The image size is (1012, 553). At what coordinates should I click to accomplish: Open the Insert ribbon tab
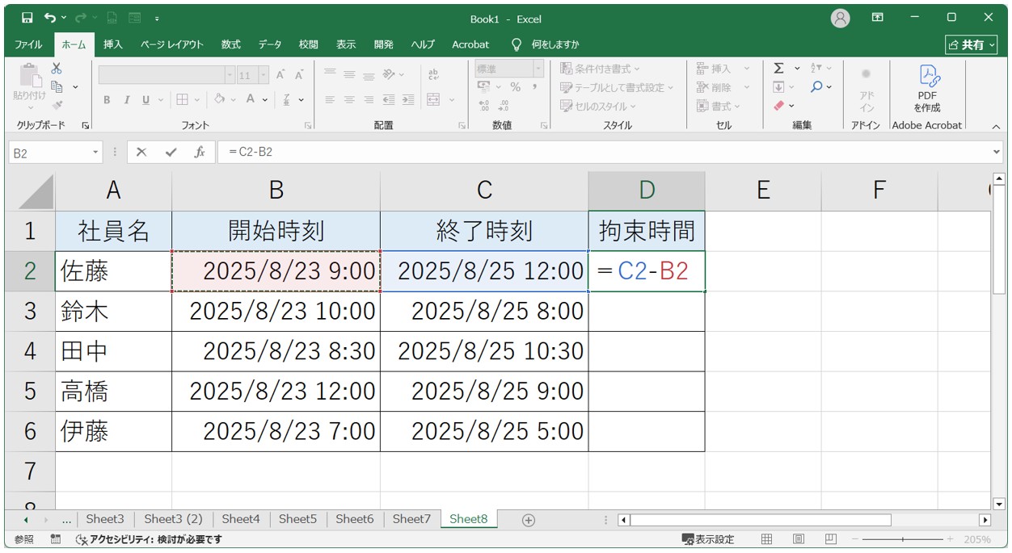pos(113,44)
